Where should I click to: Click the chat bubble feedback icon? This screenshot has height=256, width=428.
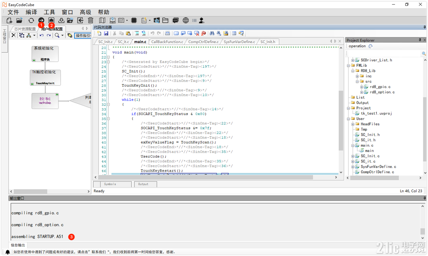175,21
